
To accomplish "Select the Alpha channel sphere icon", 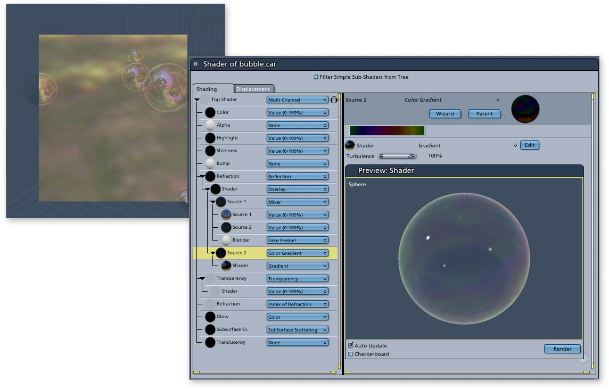I will tap(210, 125).
